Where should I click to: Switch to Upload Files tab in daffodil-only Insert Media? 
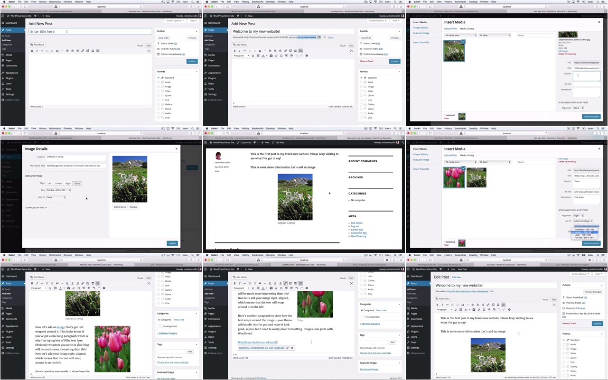450,28
